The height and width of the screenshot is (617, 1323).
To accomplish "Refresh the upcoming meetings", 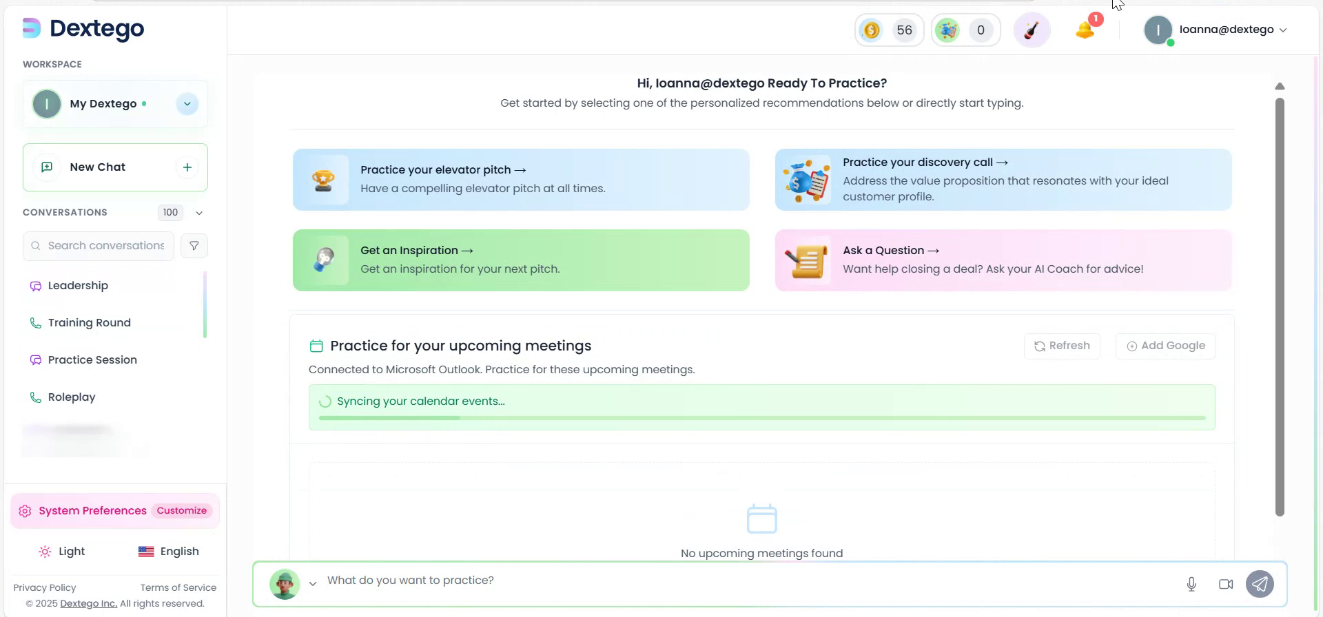I will pos(1062,346).
